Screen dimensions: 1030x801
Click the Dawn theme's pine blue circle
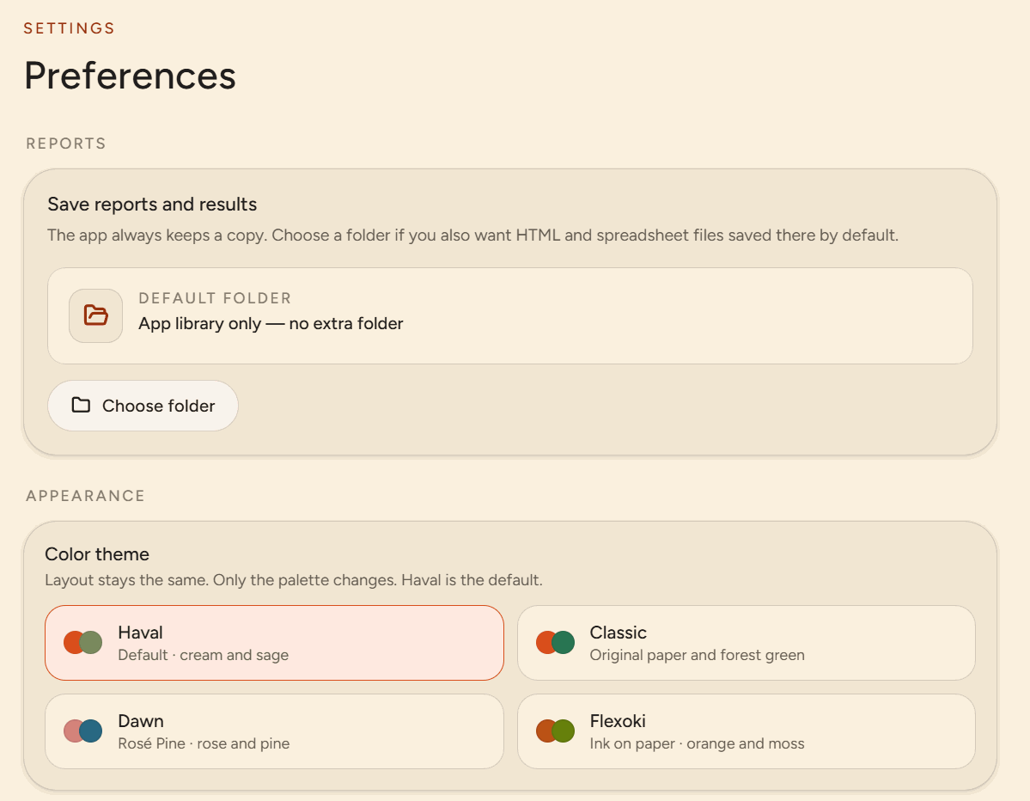(x=91, y=731)
